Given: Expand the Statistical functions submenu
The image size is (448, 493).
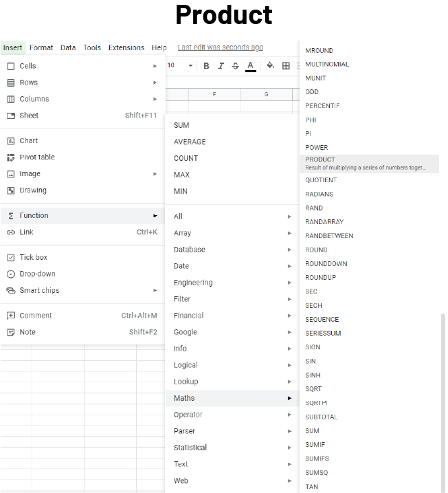Looking at the screenshot, I should [x=190, y=448].
